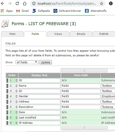Follow the Forms breadcrumb link
Image resolution: width=115 pixels, height=132 pixels.
(18, 24)
